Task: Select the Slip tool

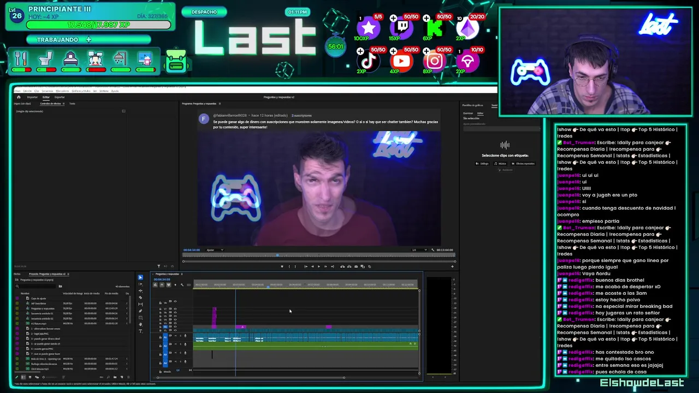Action: (x=140, y=304)
